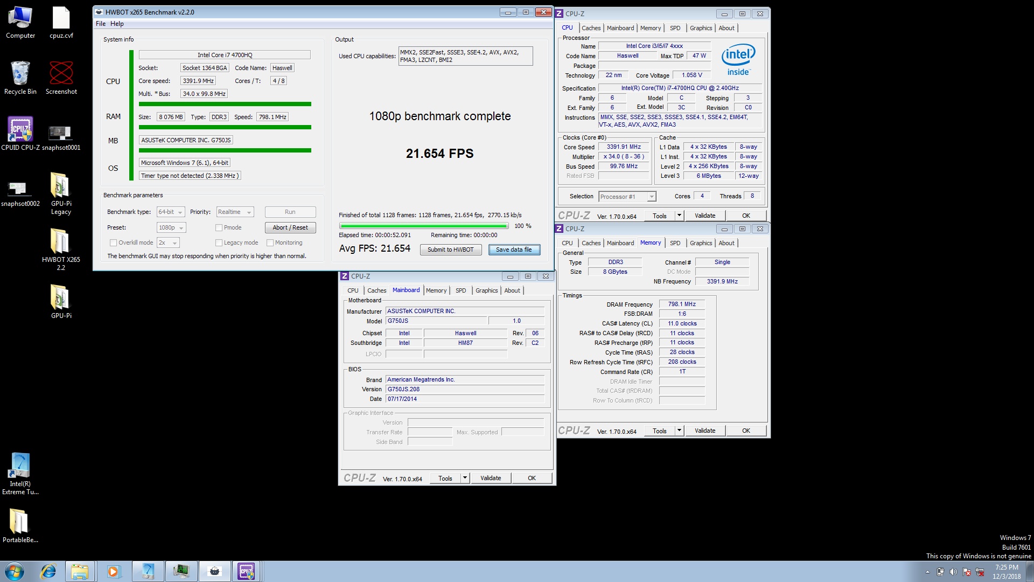Open the File menu in HWBOT
The height and width of the screenshot is (582, 1034).
coord(101,24)
